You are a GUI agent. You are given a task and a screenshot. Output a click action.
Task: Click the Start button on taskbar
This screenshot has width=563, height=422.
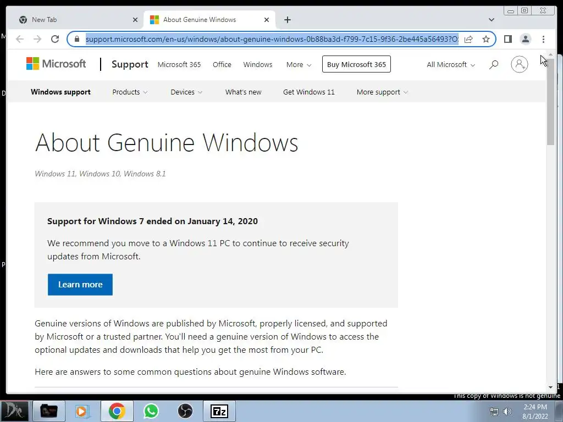click(14, 411)
